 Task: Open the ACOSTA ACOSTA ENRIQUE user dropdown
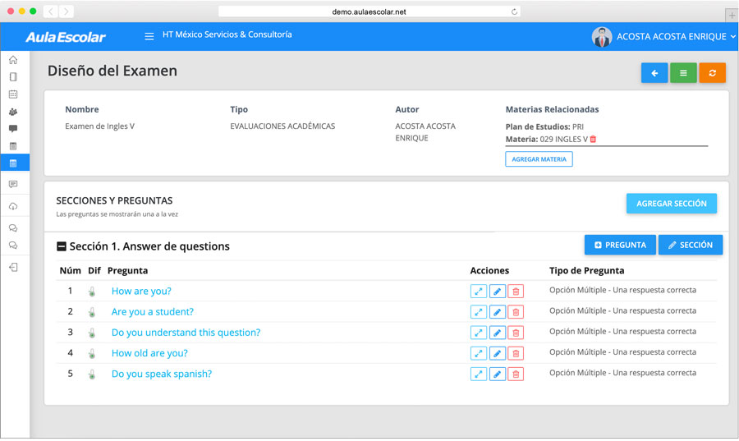pos(676,37)
